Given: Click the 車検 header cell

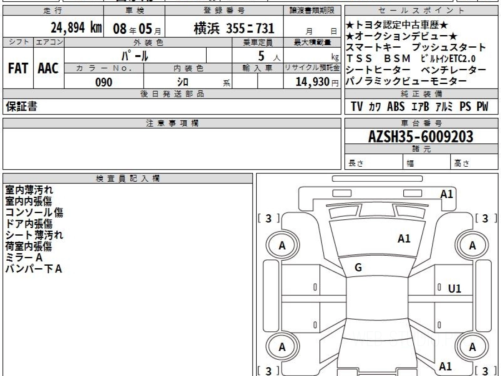Looking at the screenshot, I should click(134, 11).
